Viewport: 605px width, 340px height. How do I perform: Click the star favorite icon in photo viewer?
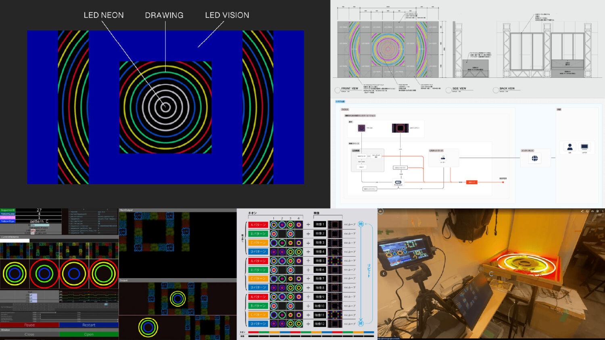pos(592,211)
